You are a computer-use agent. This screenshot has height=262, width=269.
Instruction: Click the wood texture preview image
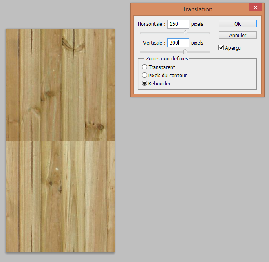point(60,140)
